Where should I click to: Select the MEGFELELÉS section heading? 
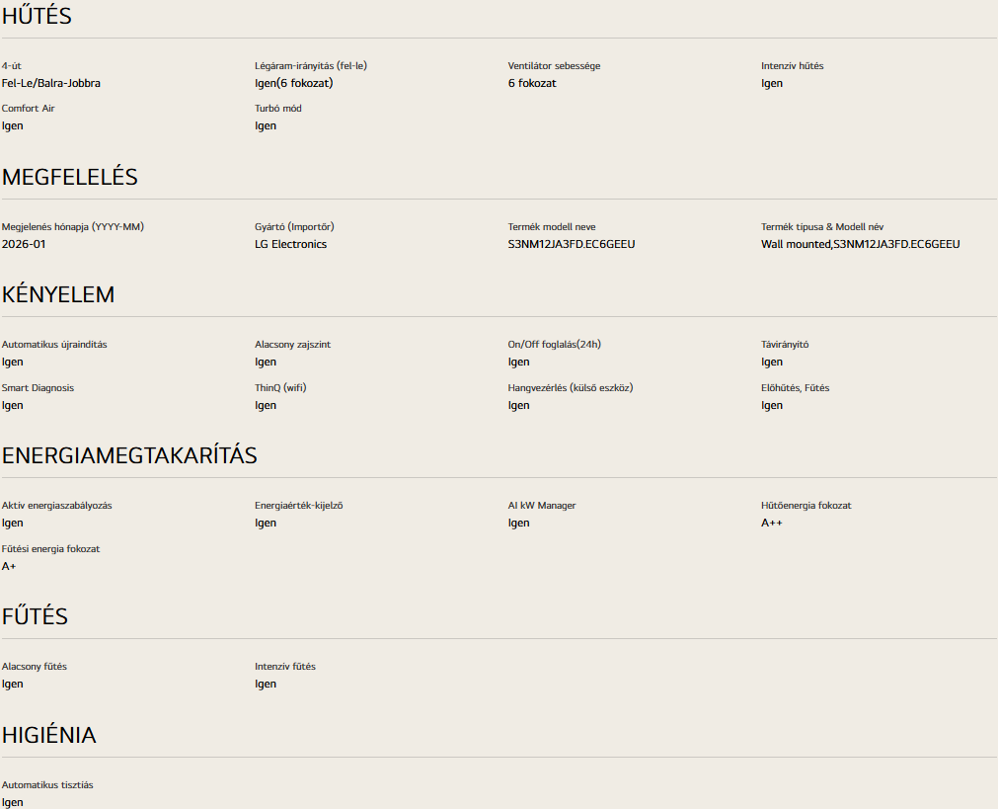(x=69, y=177)
